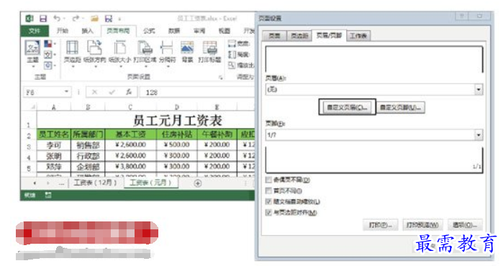Viewport: 503px width, 266px height.
Task: Click the 自定义页眉 (Custom Header) button
Action: click(x=347, y=107)
